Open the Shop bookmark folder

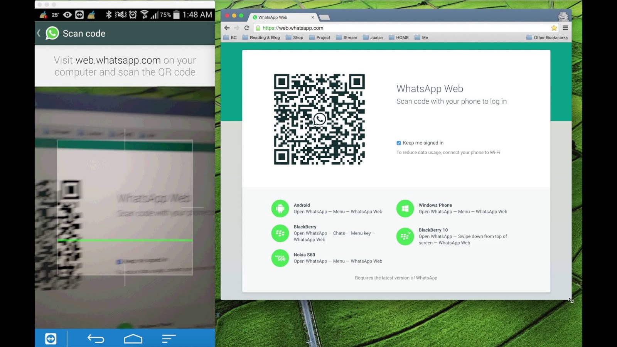[x=294, y=37]
